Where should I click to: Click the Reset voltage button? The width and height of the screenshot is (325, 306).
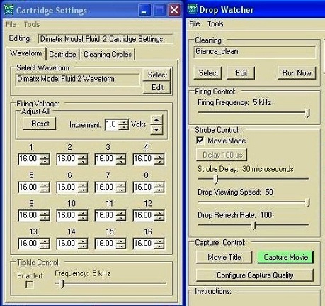point(40,124)
